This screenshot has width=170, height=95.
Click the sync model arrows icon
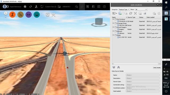[x=31, y=7]
